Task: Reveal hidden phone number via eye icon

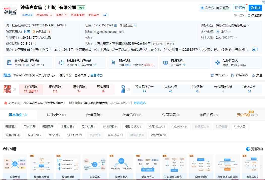Action: click(115, 25)
